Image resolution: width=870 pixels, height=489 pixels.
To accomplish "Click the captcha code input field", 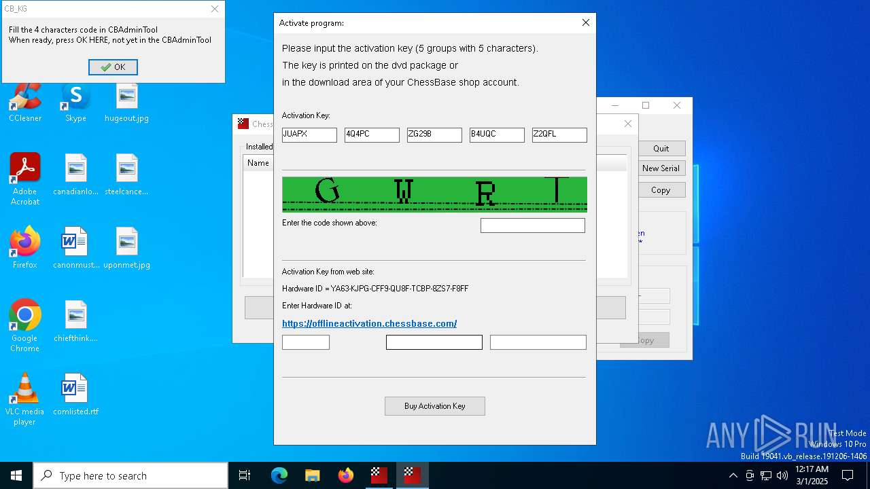I will click(x=533, y=225).
